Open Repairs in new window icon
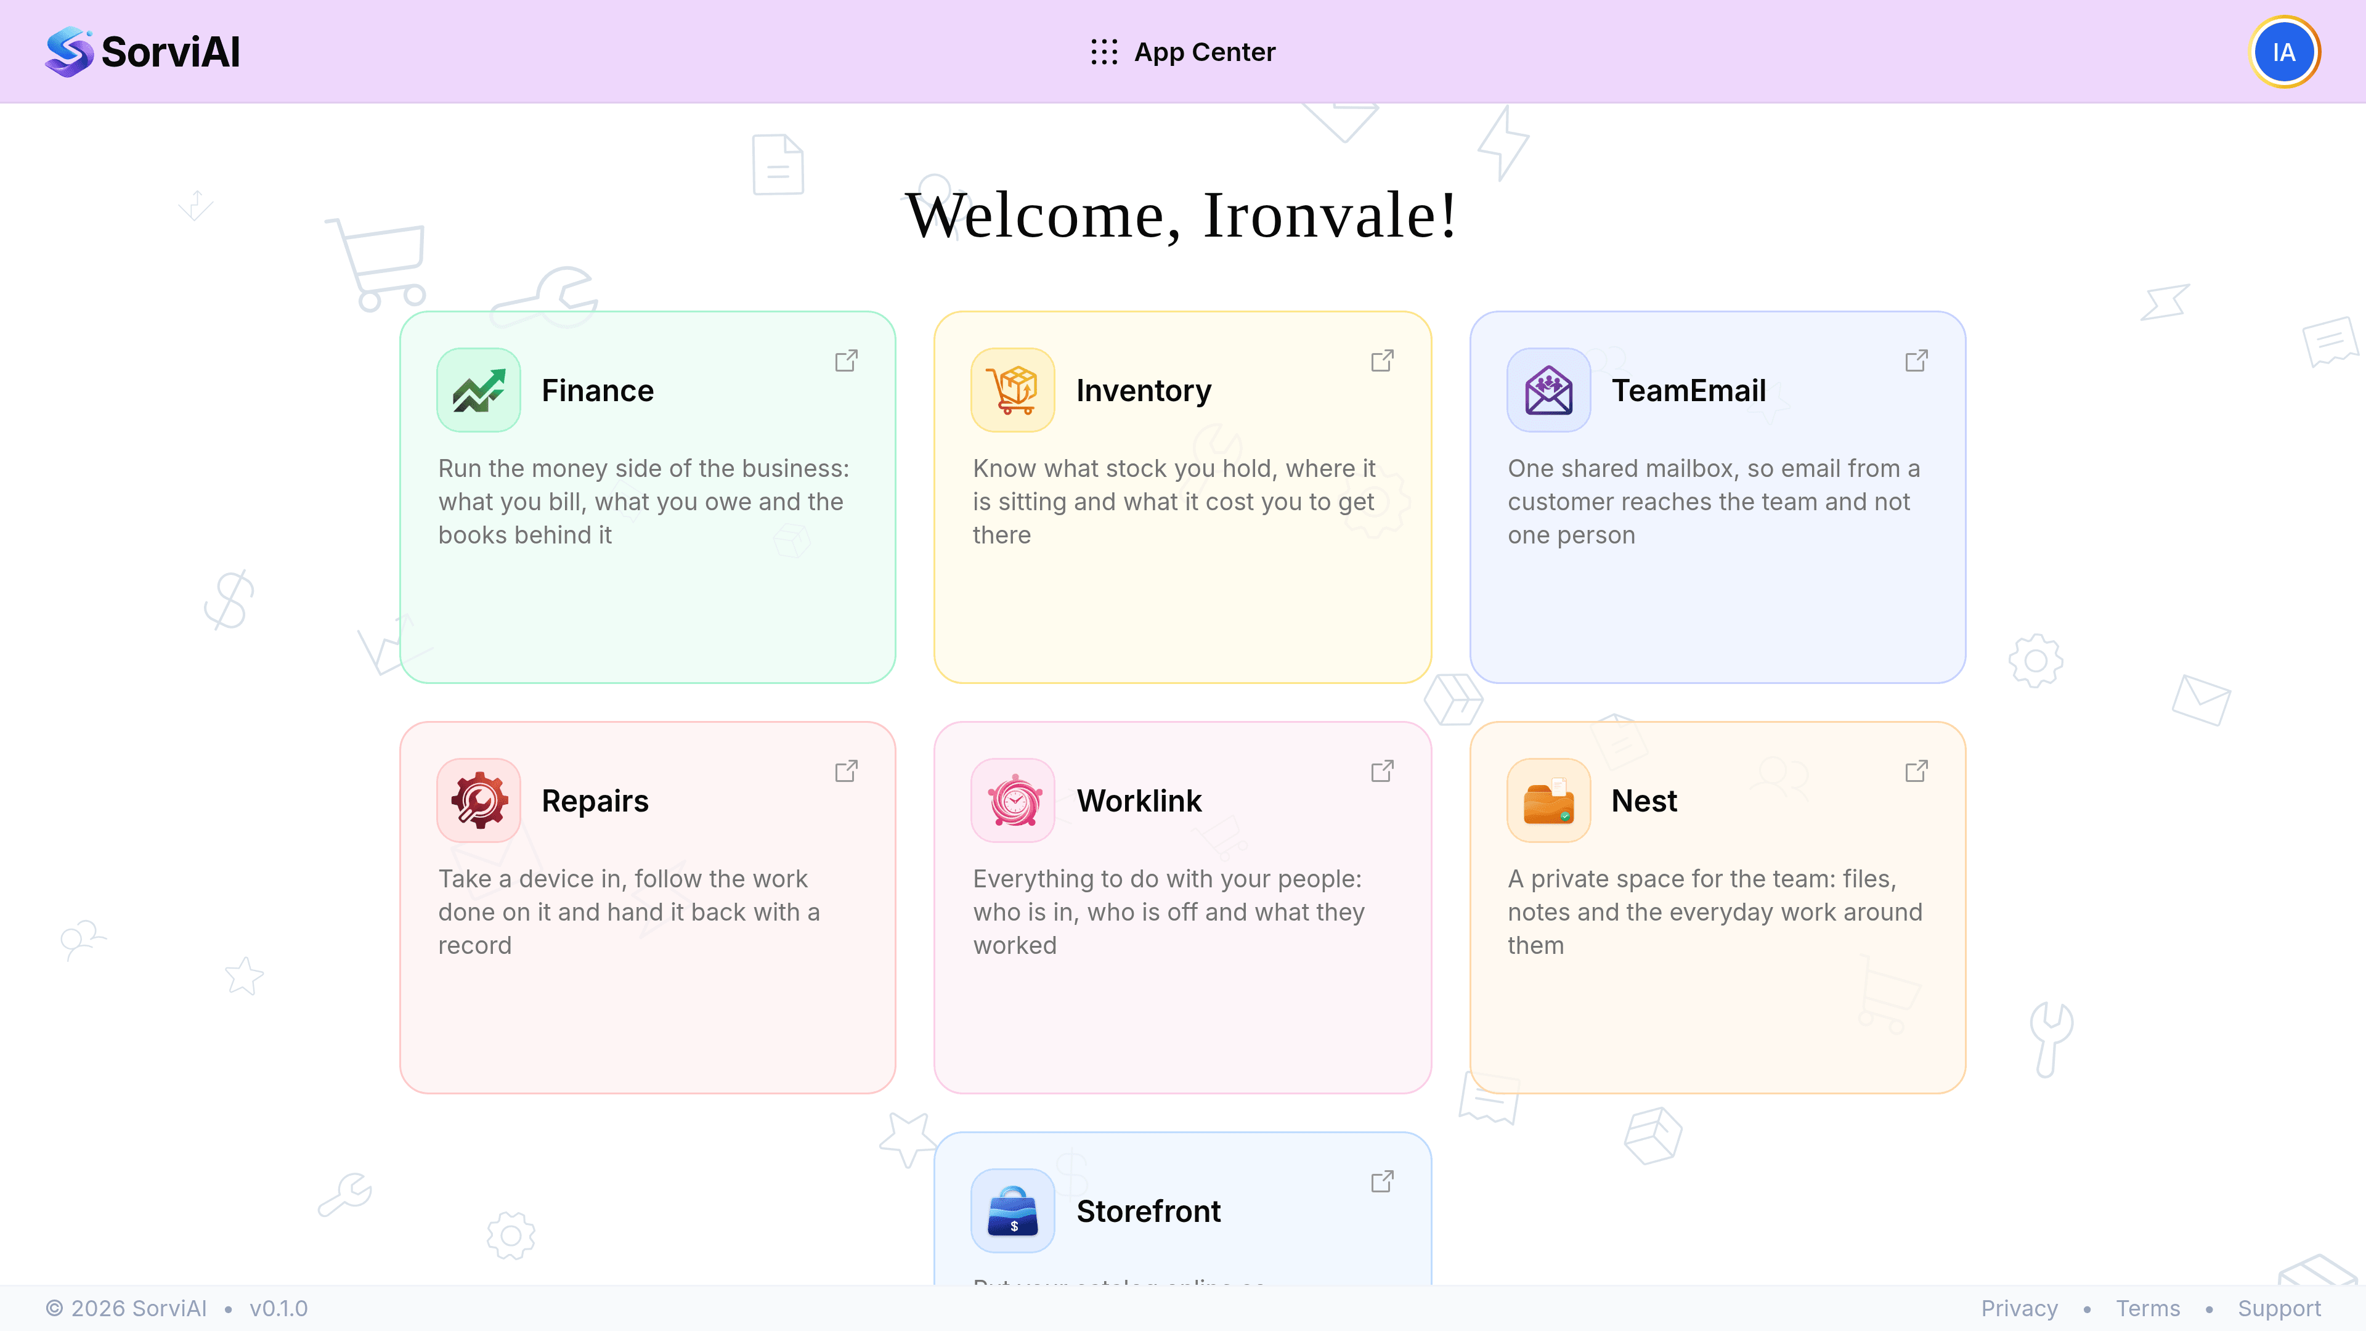 pyautogui.click(x=846, y=771)
